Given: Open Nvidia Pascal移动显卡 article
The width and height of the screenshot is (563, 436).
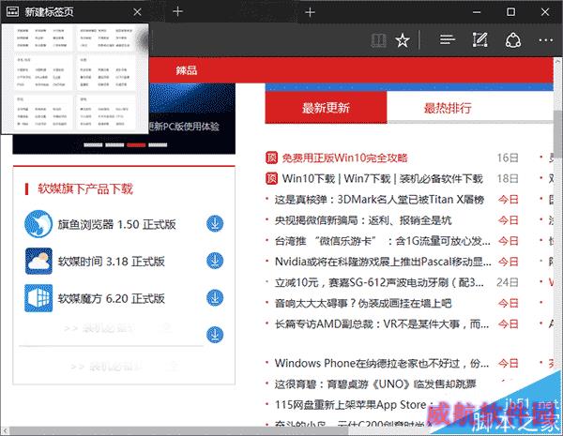Looking at the screenshot, I should point(383,262).
